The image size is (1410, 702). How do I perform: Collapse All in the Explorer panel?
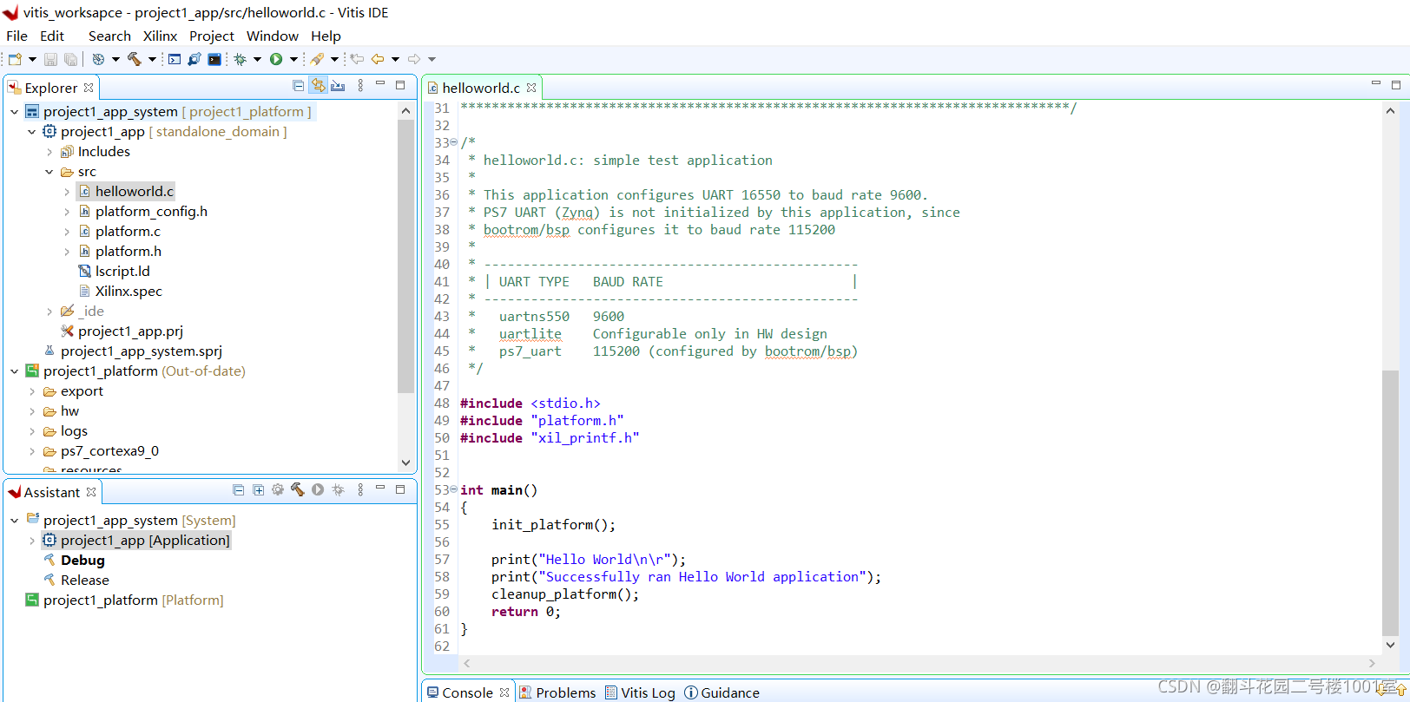point(299,86)
